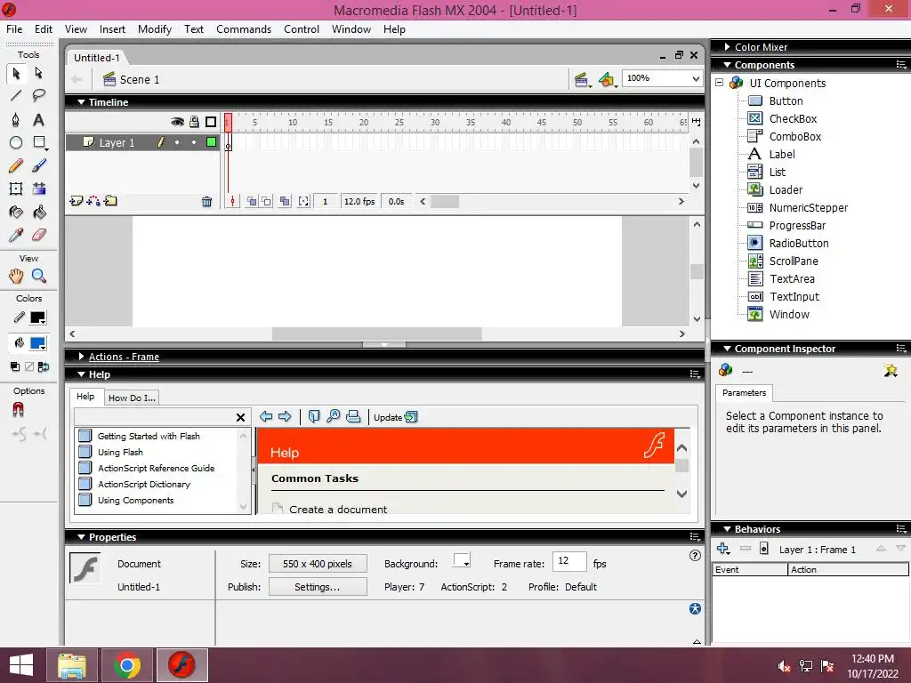Select the Arrow selection tool
Viewport: 911px width, 683px height.
[16, 73]
